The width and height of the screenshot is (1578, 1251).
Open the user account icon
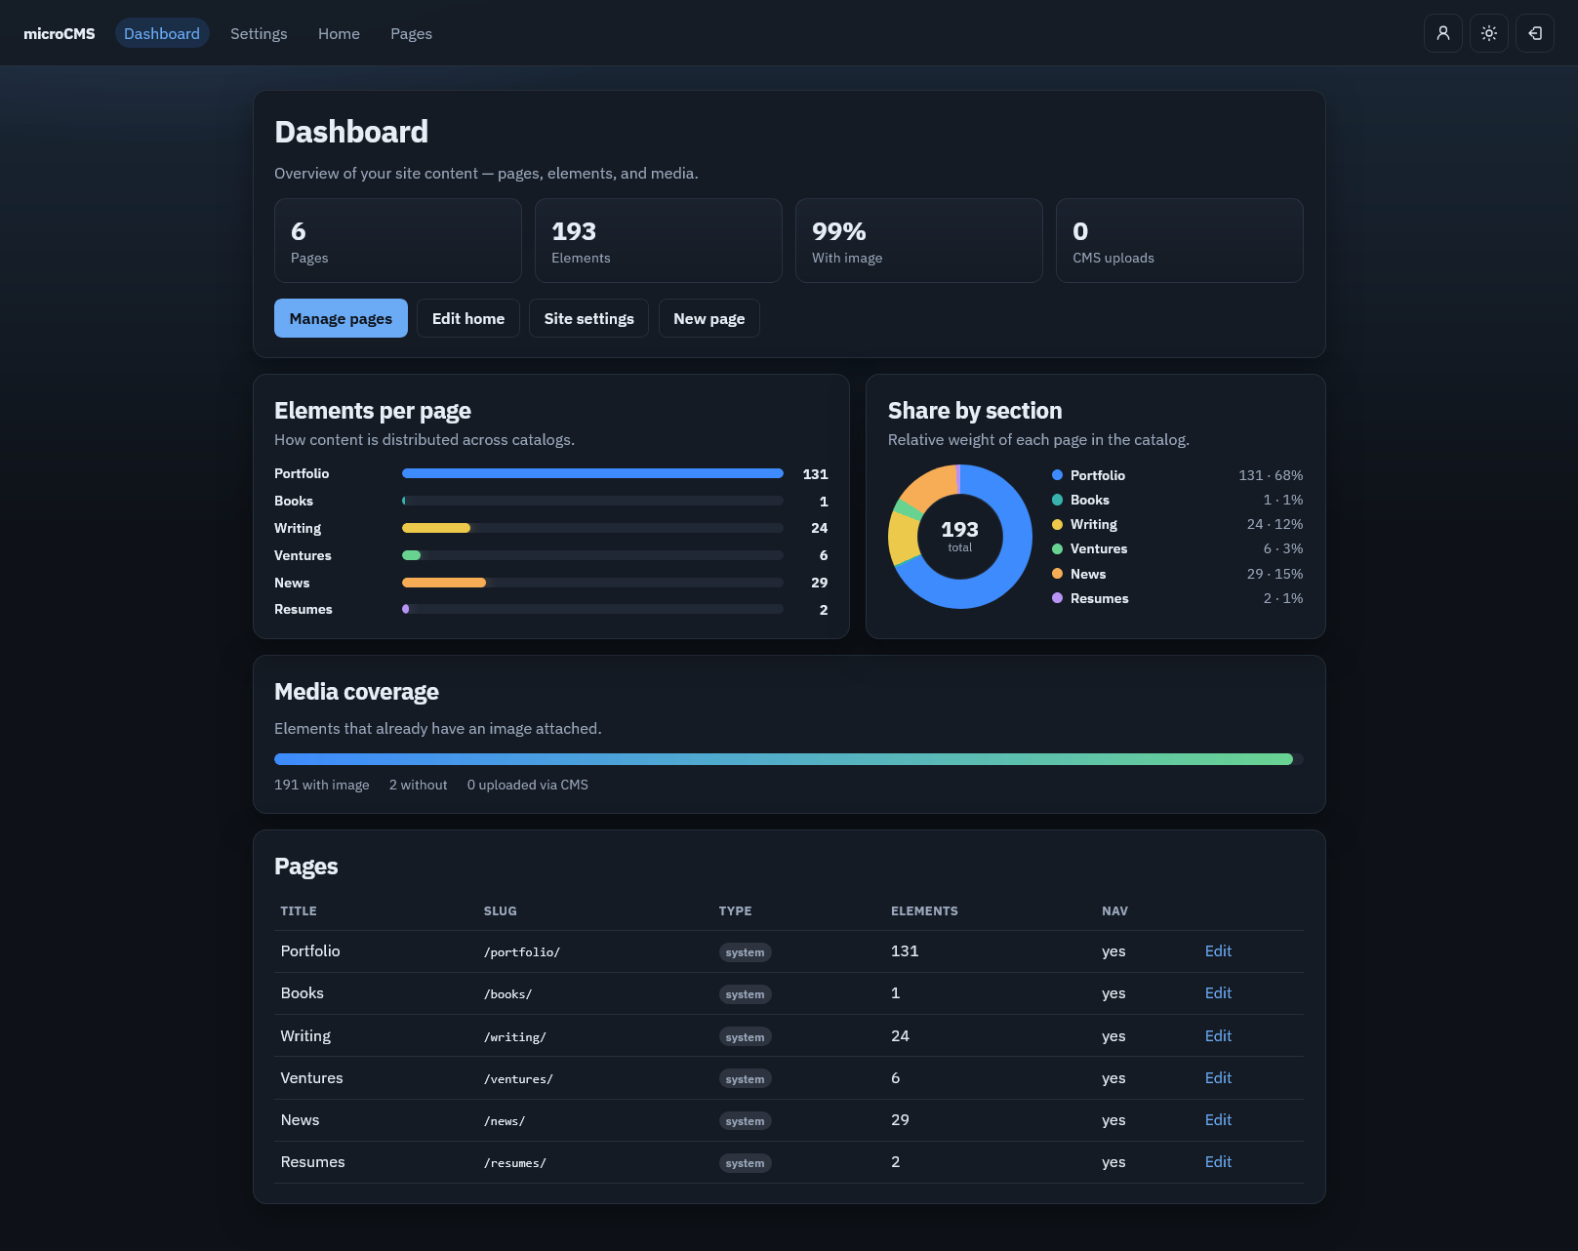click(x=1442, y=33)
